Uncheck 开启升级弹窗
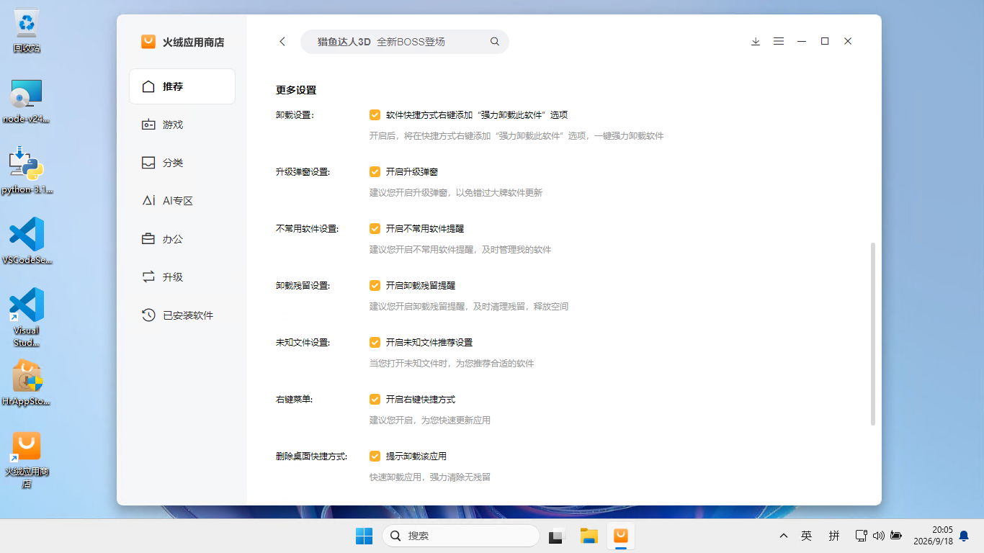 [x=375, y=171]
